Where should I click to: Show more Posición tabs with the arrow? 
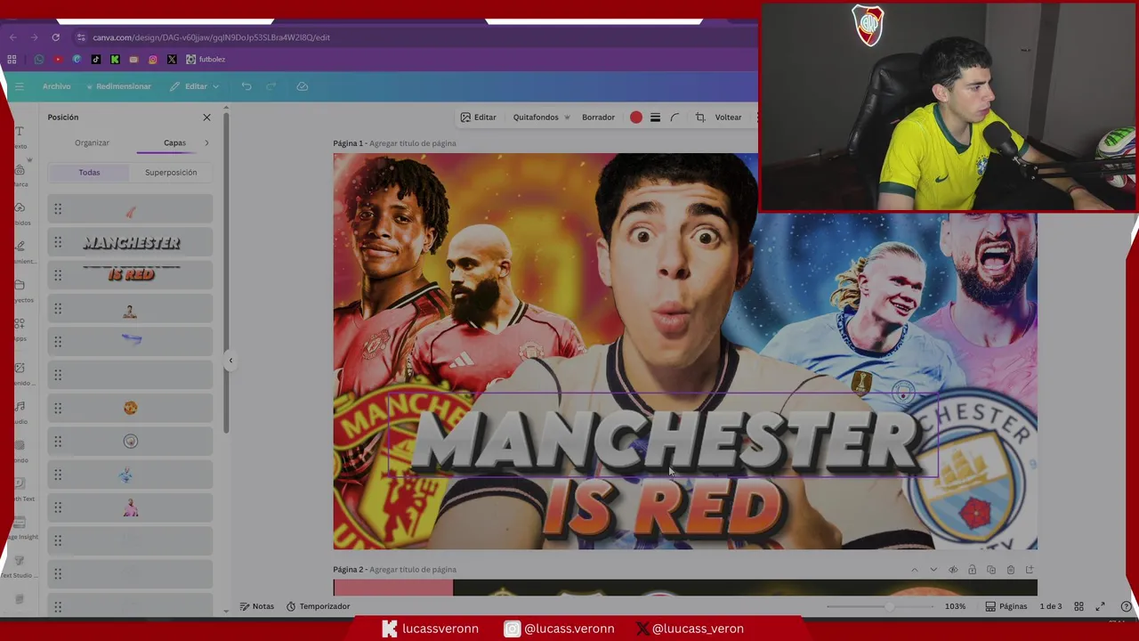(x=206, y=143)
